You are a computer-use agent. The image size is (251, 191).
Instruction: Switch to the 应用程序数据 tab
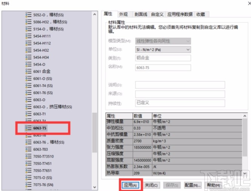pyautogui.click(x=180, y=14)
